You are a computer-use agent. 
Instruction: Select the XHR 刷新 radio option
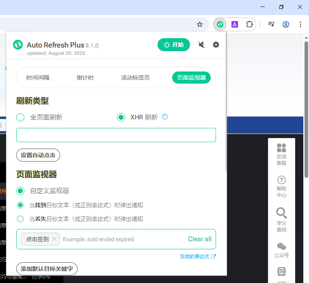121,117
